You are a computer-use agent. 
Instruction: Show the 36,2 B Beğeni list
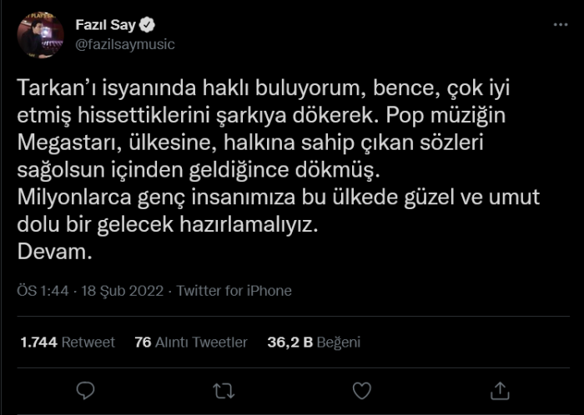tap(313, 342)
